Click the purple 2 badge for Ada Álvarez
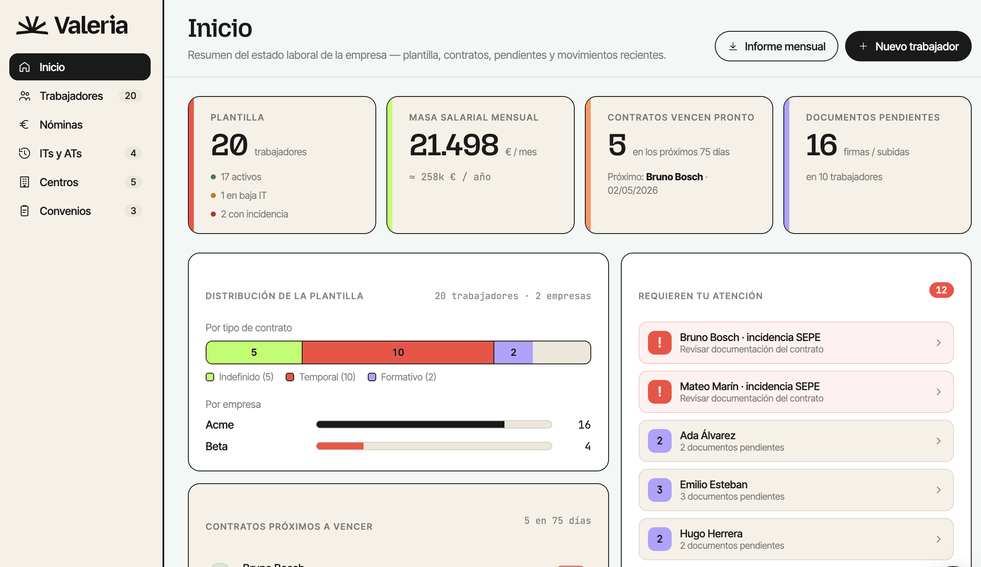 [659, 441]
